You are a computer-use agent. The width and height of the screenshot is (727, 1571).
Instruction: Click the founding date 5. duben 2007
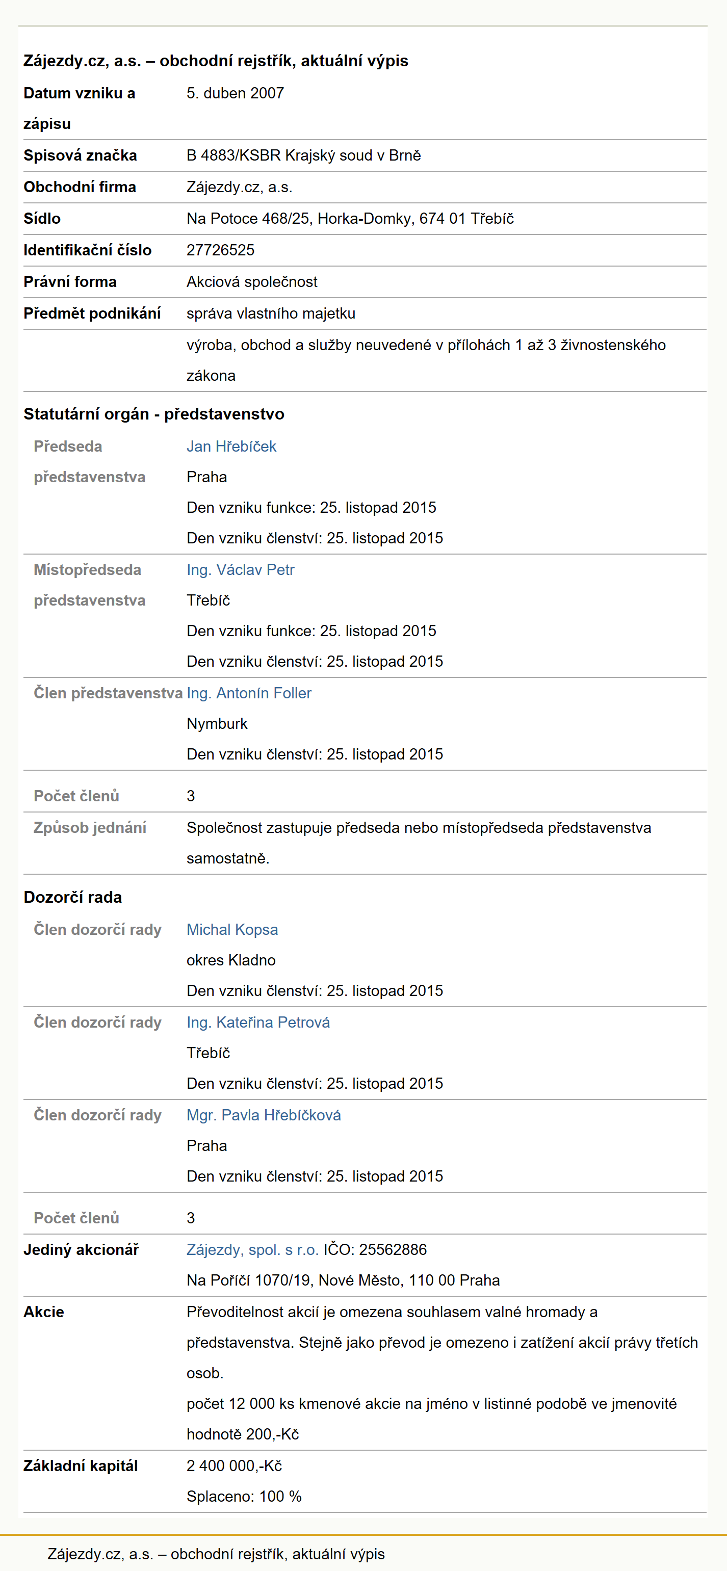point(236,93)
